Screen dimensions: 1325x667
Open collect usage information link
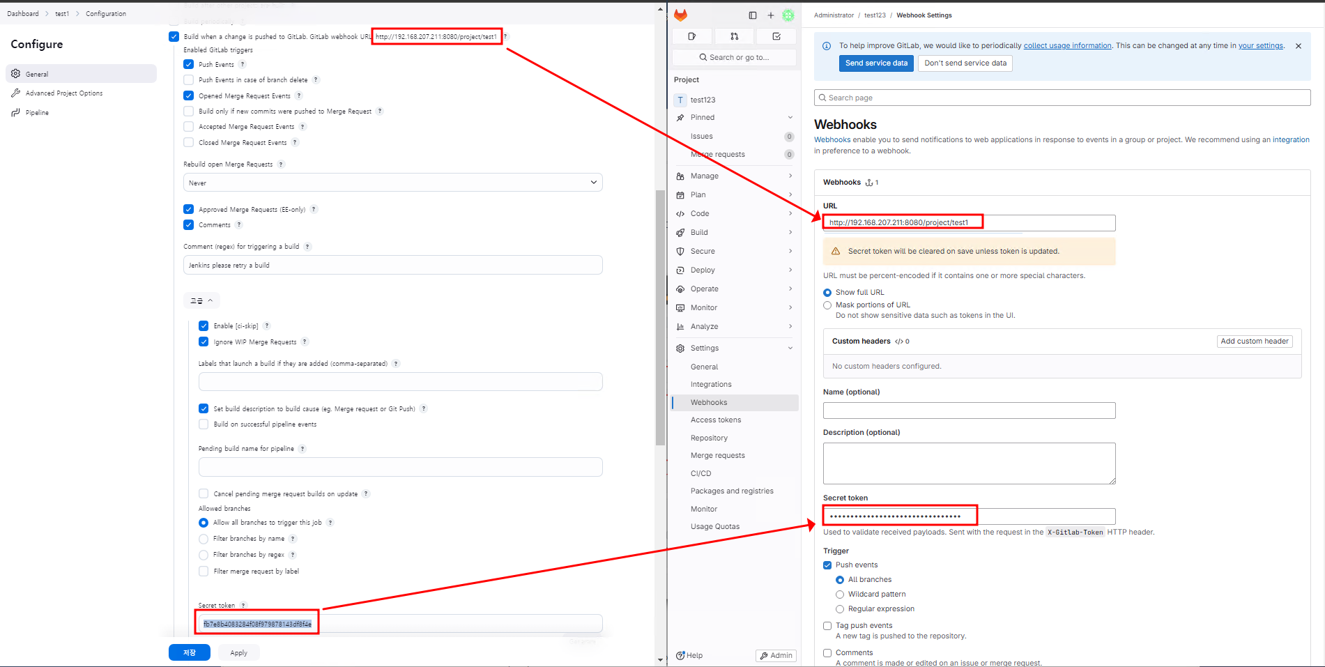pyautogui.click(x=1067, y=46)
